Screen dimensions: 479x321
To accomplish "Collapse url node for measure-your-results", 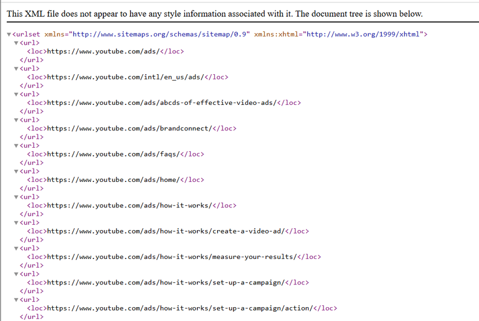I will (x=16, y=249).
